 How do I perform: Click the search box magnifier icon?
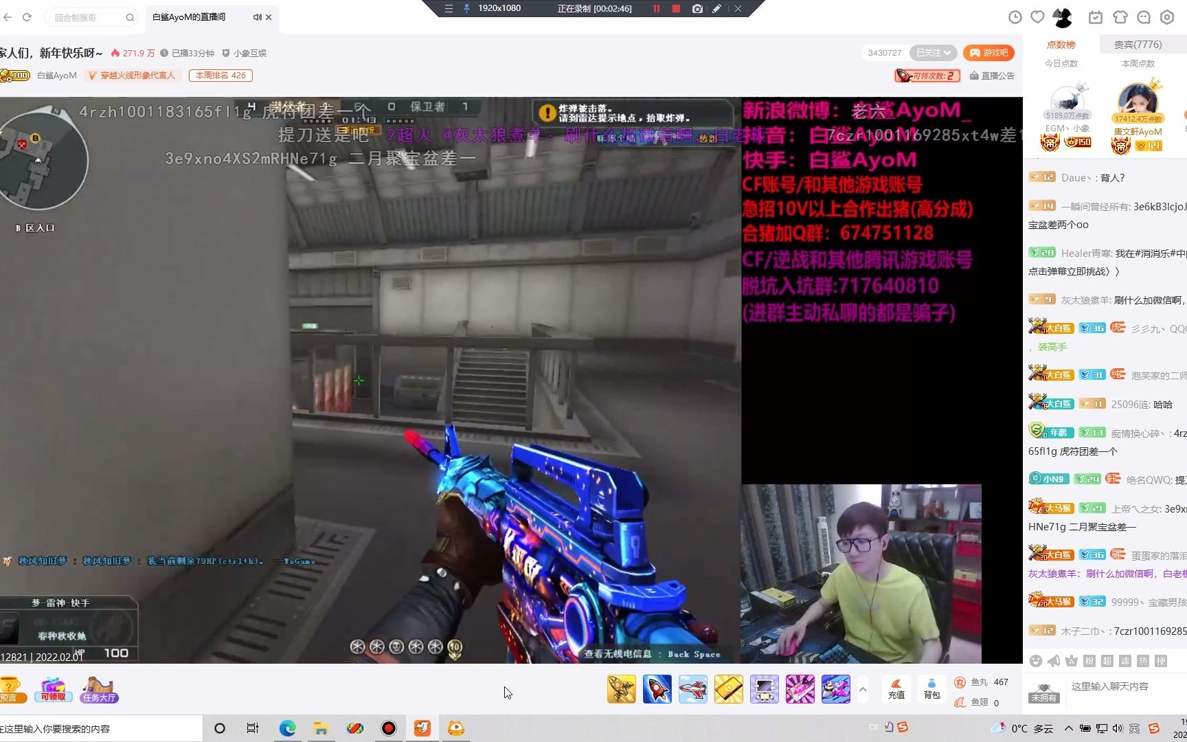tap(130, 17)
